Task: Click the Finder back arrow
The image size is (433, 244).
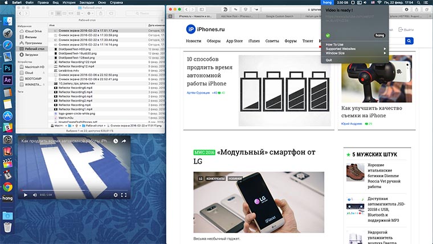Action: 20,13
